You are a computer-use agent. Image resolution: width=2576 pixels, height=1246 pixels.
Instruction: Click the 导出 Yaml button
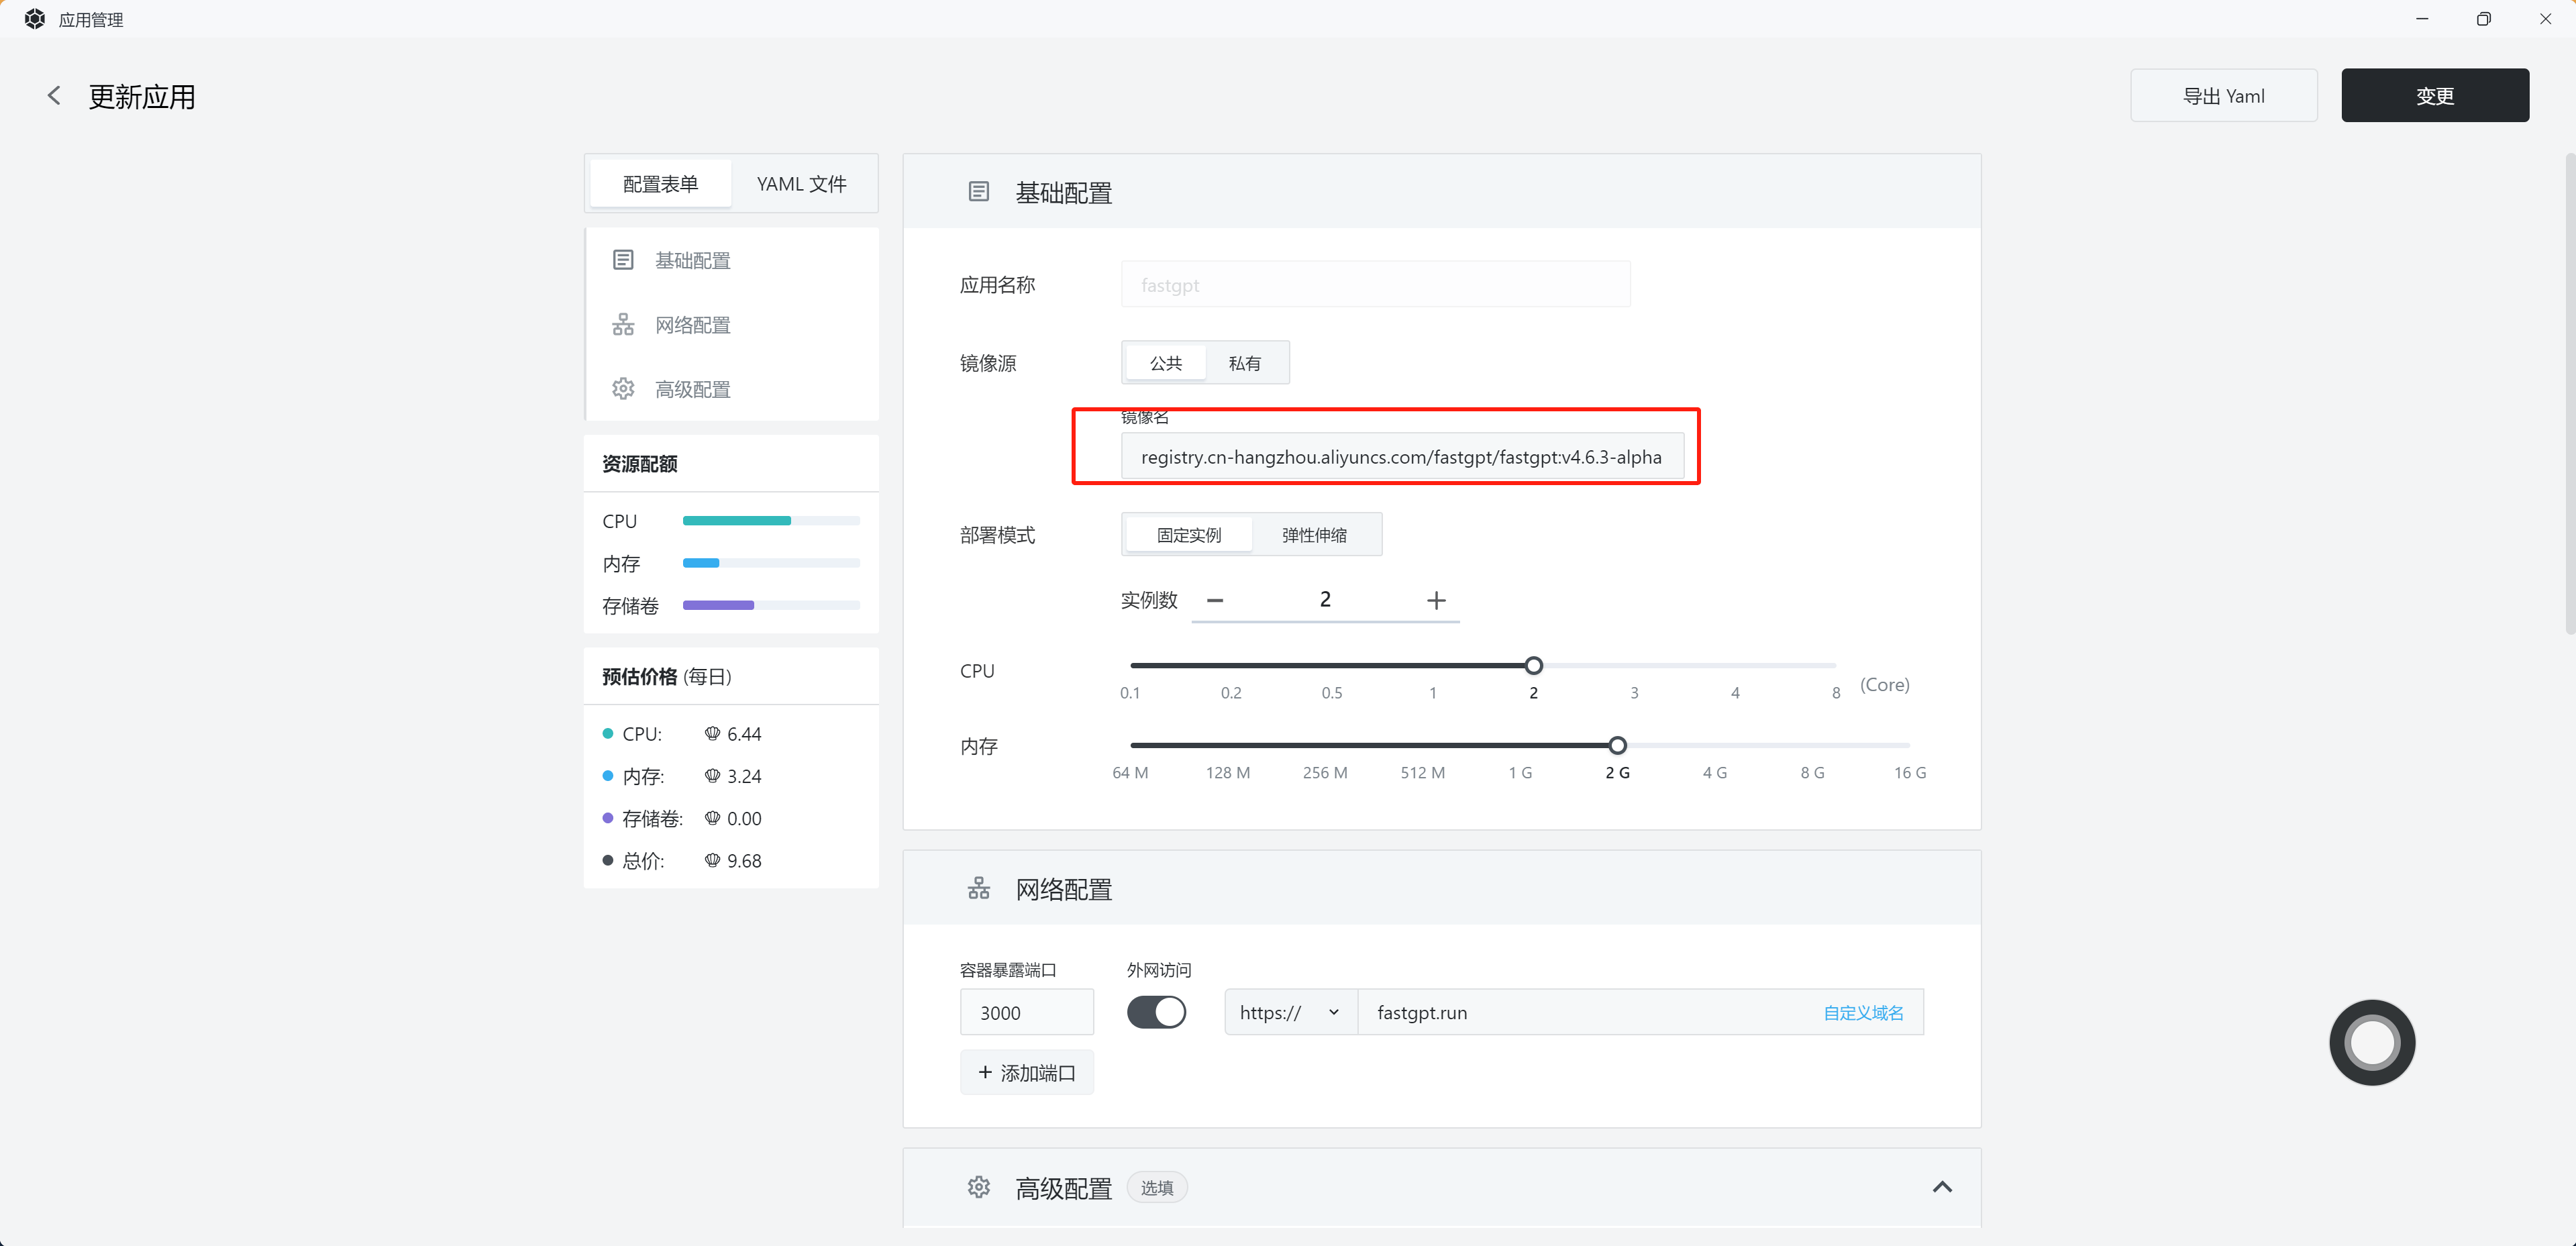click(2224, 95)
